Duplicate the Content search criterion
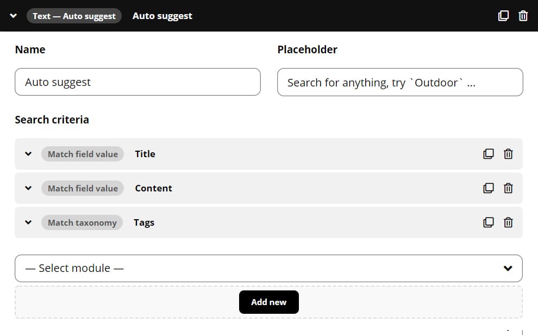538x335 pixels. [x=489, y=188]
